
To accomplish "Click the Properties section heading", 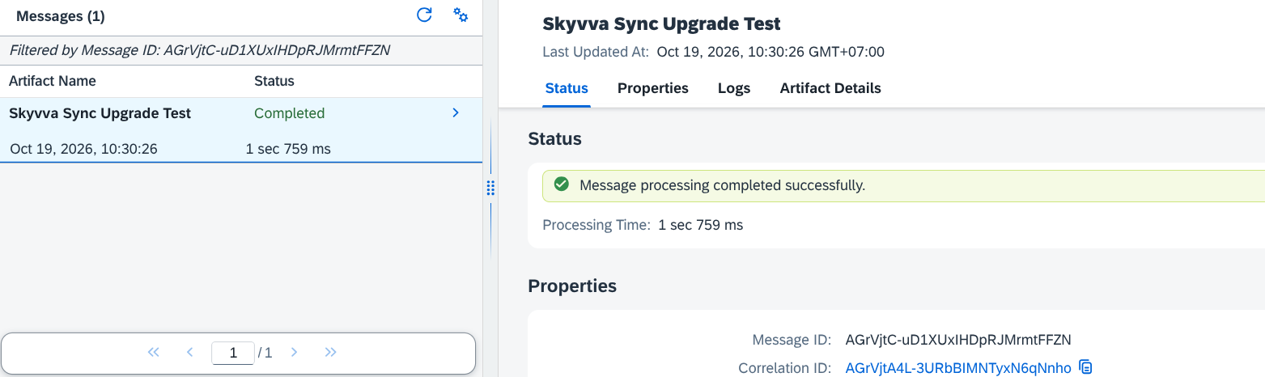I will pos(572,286).
